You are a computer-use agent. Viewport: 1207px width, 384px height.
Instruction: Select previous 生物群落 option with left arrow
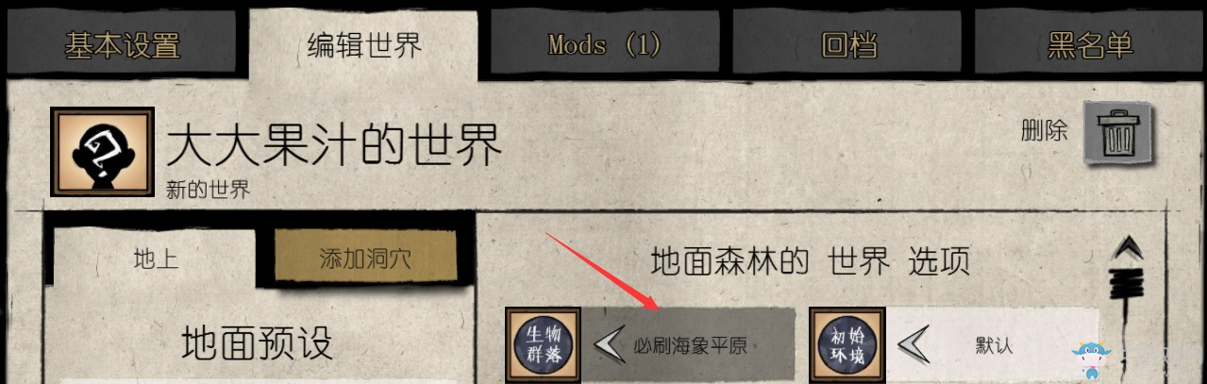(x=608, y=345)
